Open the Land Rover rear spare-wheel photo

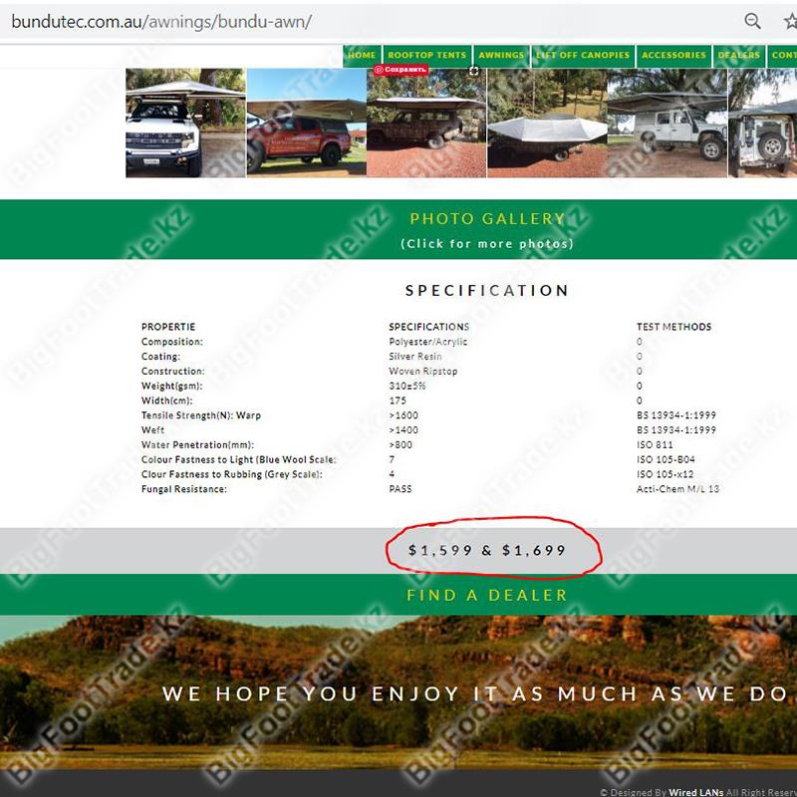point(762,123)
